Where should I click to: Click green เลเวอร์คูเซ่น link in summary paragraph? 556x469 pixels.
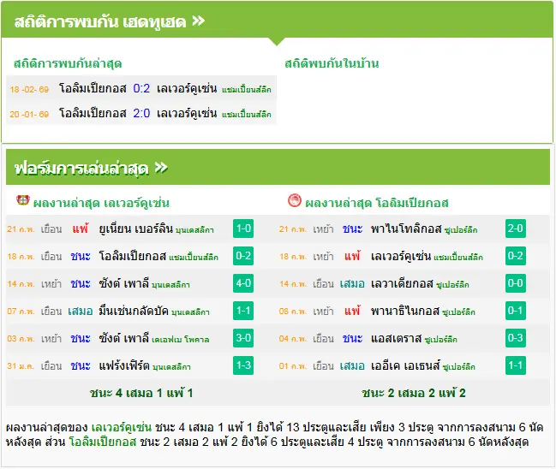pos(122,427)
